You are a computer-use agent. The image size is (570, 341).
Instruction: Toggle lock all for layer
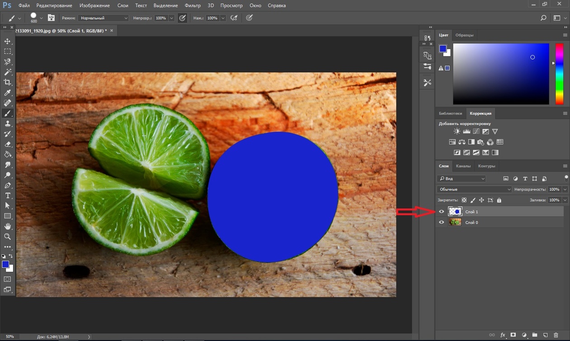coord(499,200)
